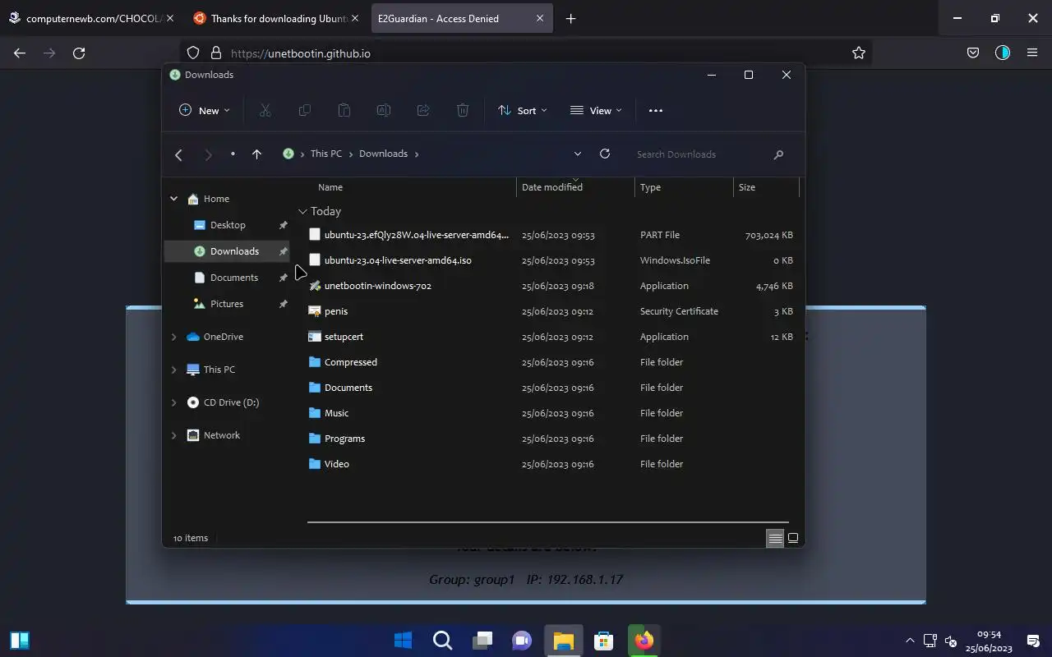Open the Sort dropdown
1052x657 pixels.
[522, 110]
